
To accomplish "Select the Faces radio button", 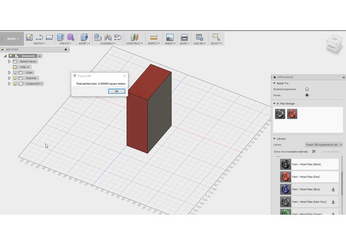I will click(x=307, y=95).
